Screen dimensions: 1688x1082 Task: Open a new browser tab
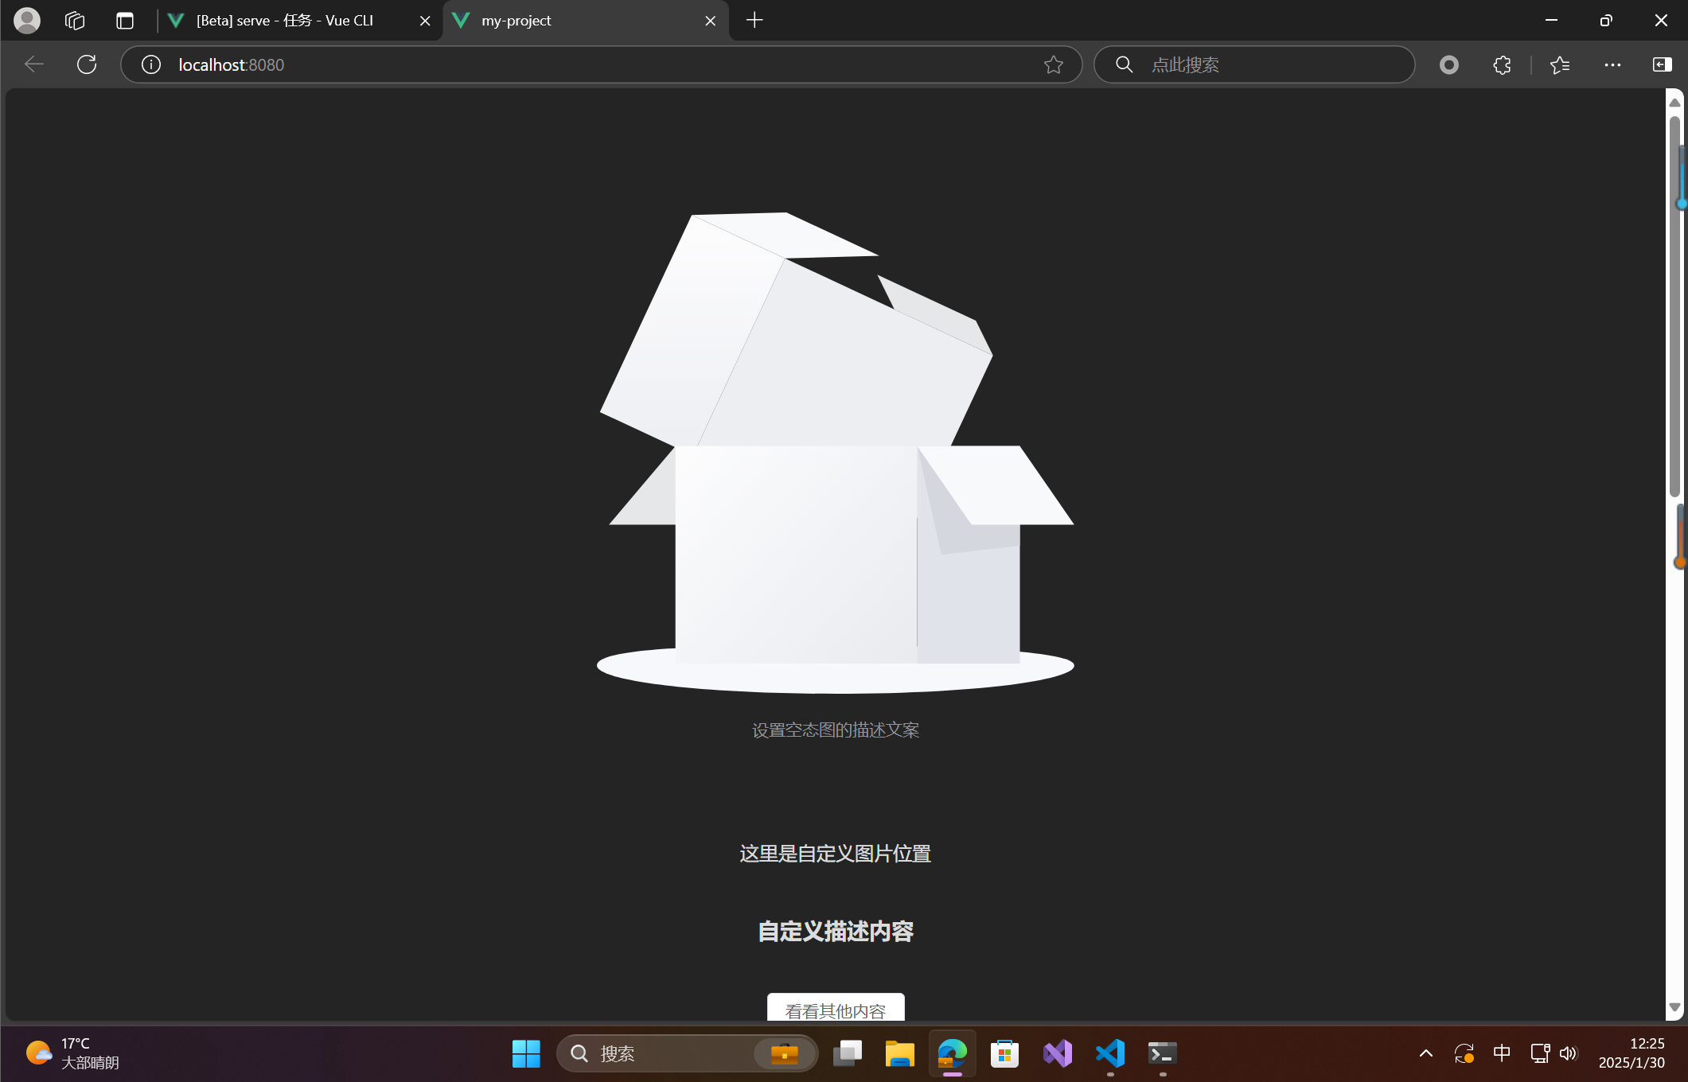pos(754,21)
